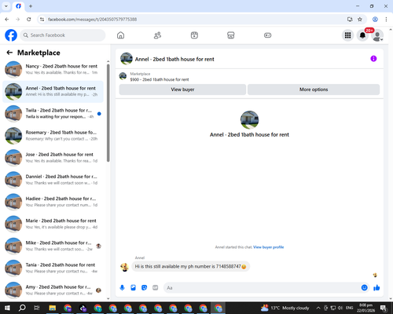Open the Friends icon in top navigation
The width and height of the screenshot is (393, 314).
157,35
